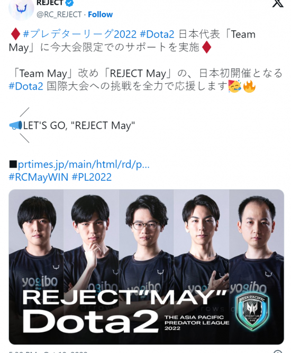This screenshot has width=291, height=353.
Task: Open the X logo in the tweet corner
Action: pyautogui.click(x=278, y=3)
